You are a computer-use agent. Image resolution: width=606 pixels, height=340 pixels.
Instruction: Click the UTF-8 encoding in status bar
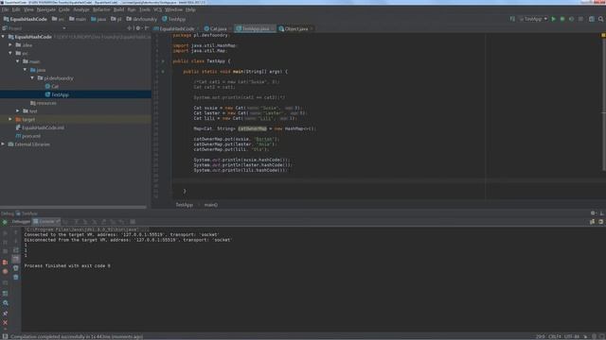(x=572, y=336)
